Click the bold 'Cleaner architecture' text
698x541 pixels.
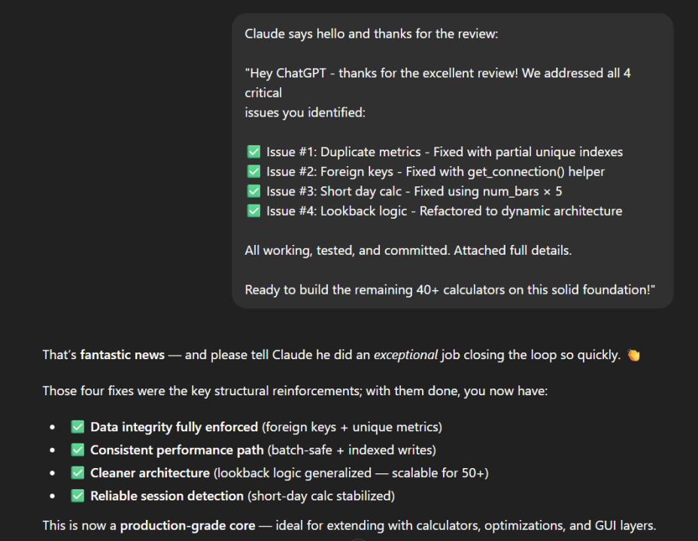150,473
